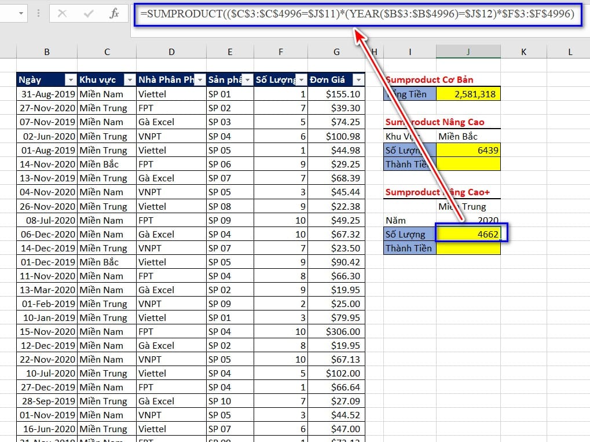Select the cell showing 6439
This screenshot has width=590, height=442.
click(468, 150)
